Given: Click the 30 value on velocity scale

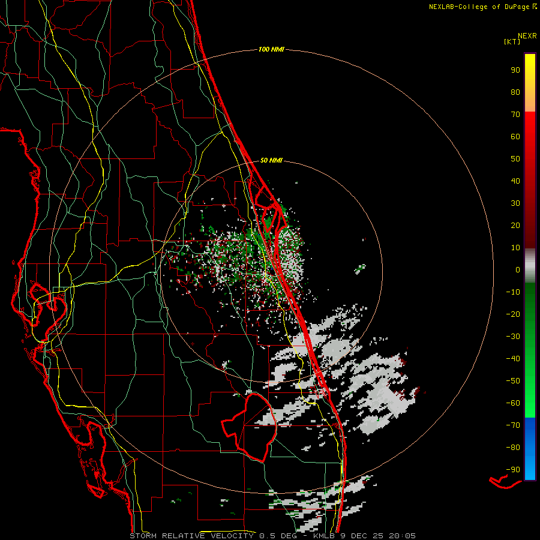Looking at the screenshot, I should point(515,203).
